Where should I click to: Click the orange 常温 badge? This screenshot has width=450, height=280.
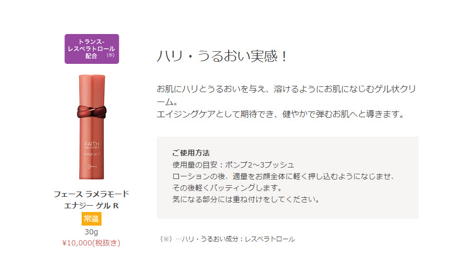pos(92,219)
